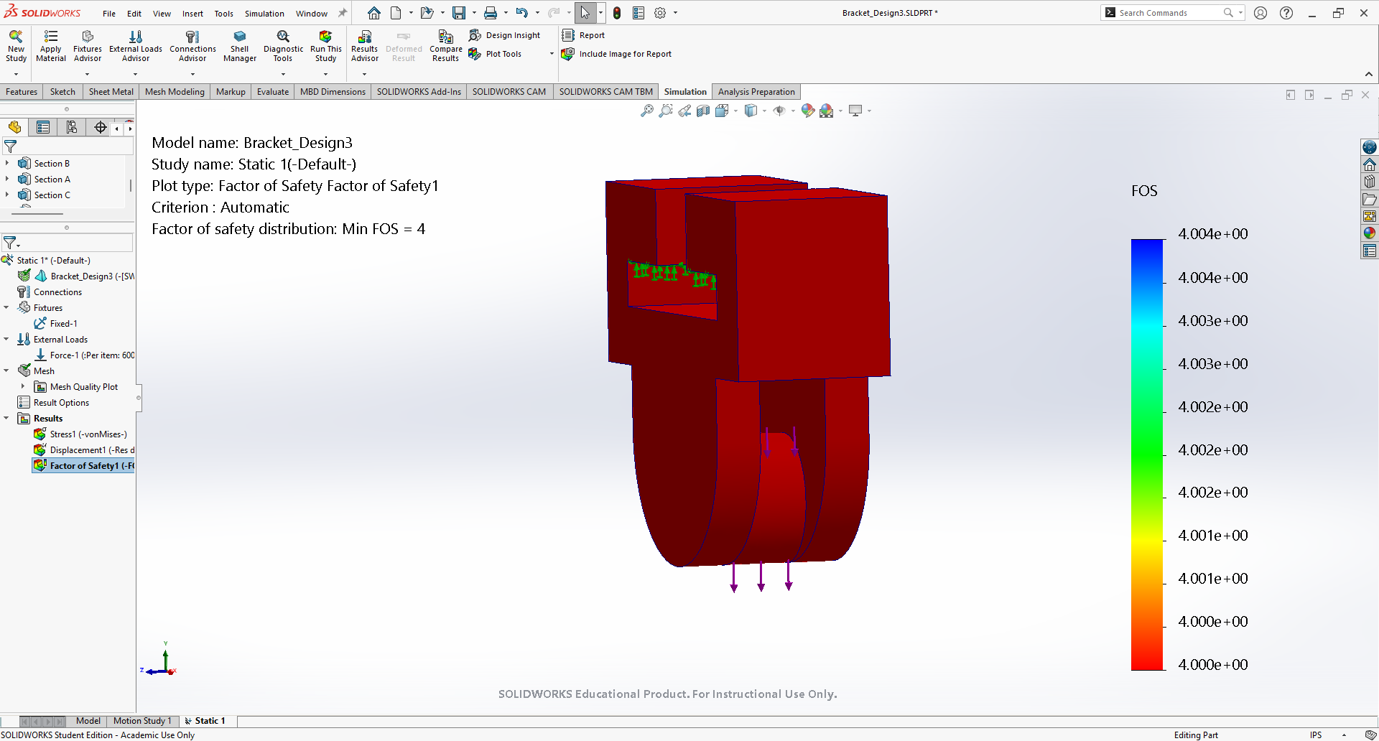Switch to Analysis Preparation tab

tap(756, 92)
